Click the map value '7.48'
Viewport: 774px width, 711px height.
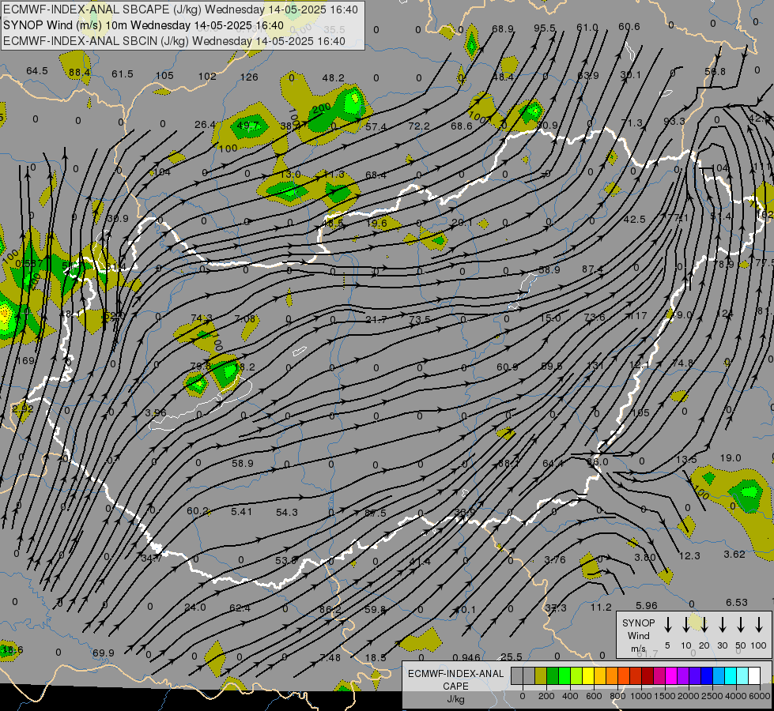[x=330, y=658]
